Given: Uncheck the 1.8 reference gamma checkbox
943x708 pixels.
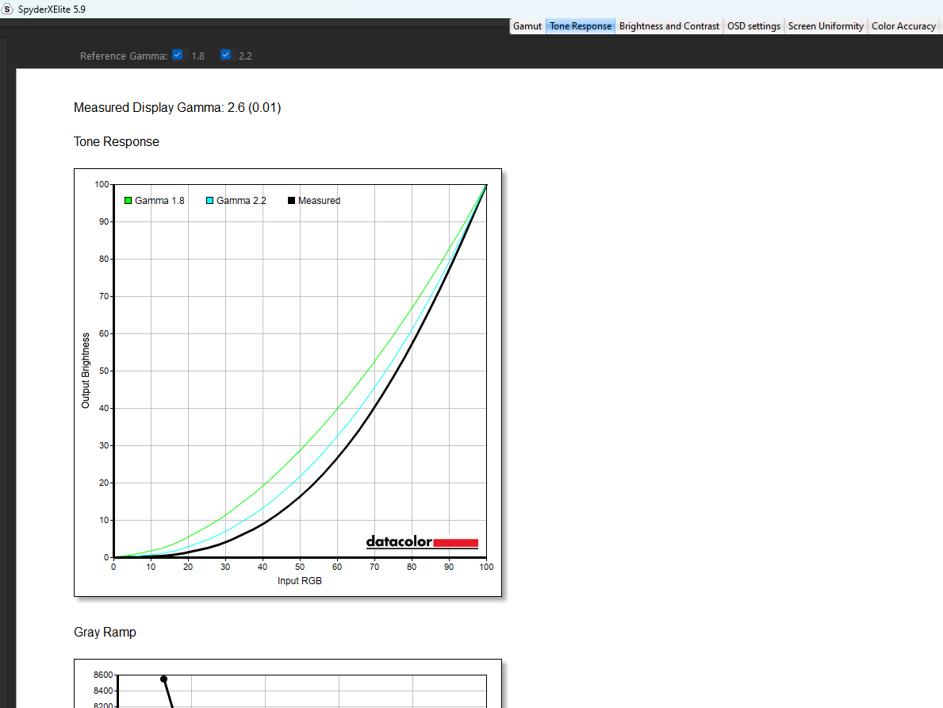Looking at the screenshot, I should 178,55.
